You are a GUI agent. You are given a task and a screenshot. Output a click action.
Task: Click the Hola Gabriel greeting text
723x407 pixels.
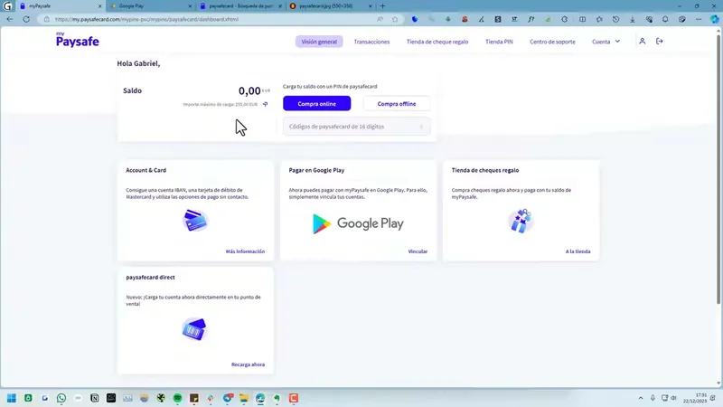[x=138, y=63]
